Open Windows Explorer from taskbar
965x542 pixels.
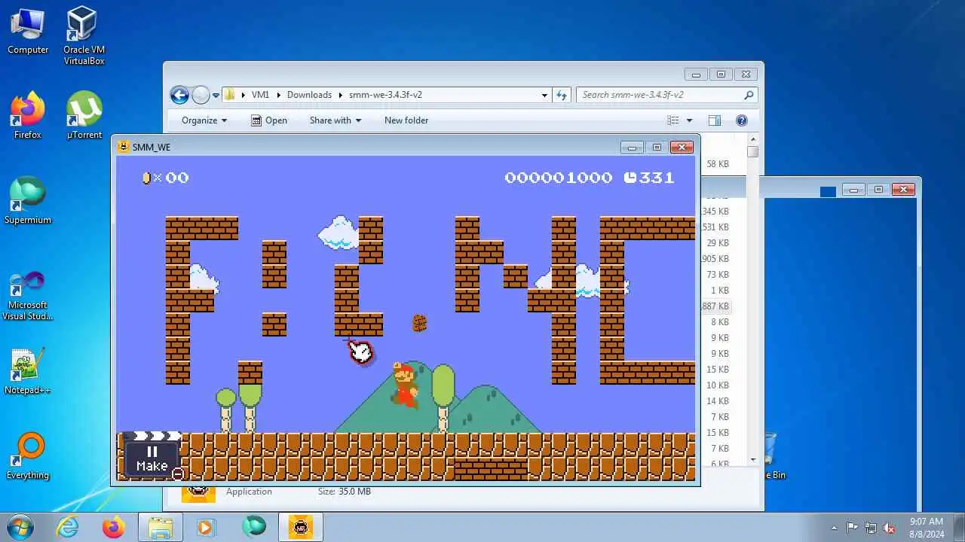pos(161,527)
